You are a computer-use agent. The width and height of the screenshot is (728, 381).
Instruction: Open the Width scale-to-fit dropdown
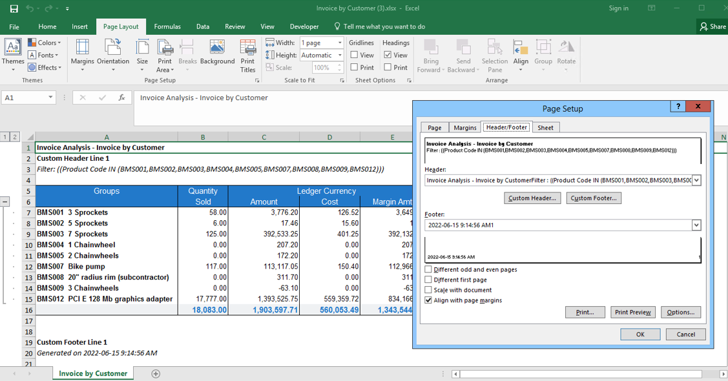coord(340,43)
